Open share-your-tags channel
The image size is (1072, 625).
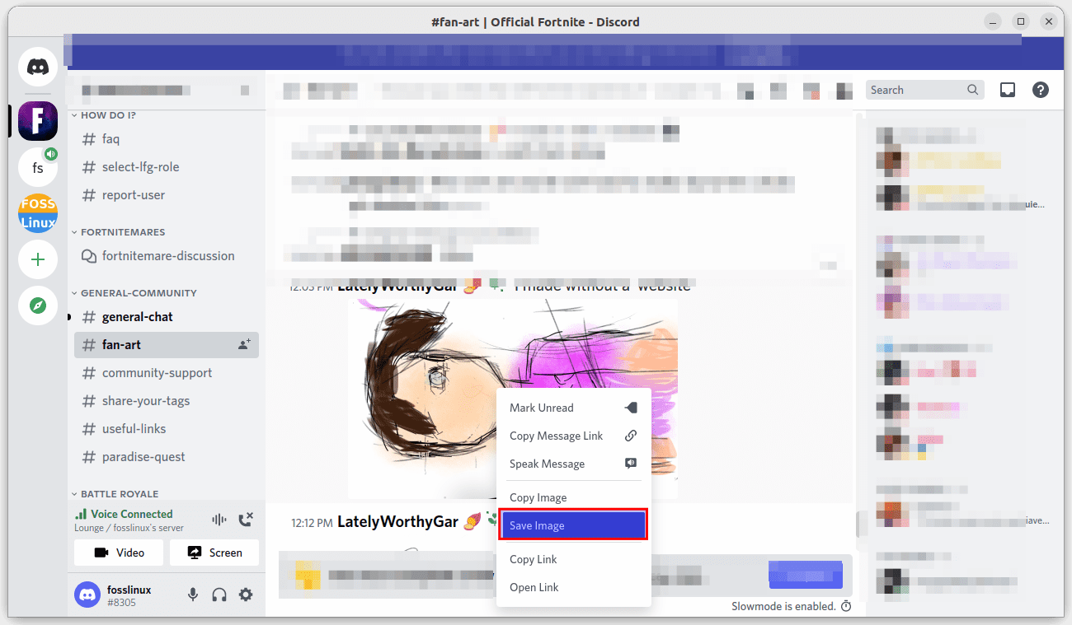tap(167, 401)
